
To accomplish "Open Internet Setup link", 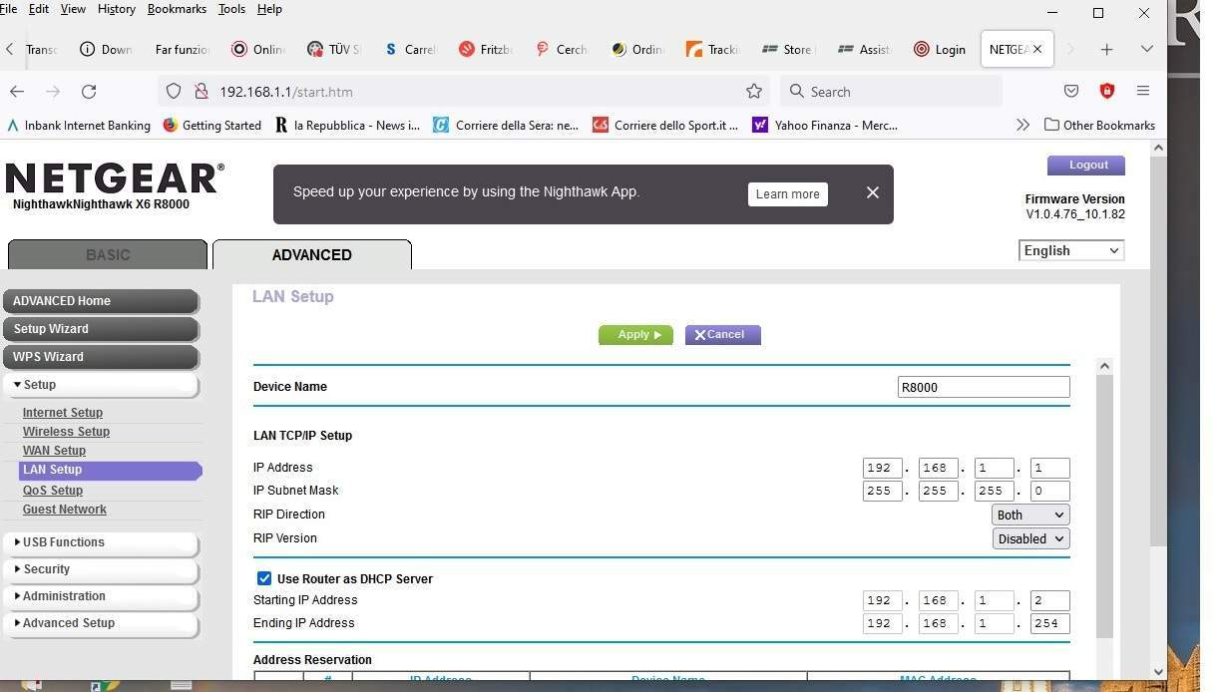I will (63, 413).
